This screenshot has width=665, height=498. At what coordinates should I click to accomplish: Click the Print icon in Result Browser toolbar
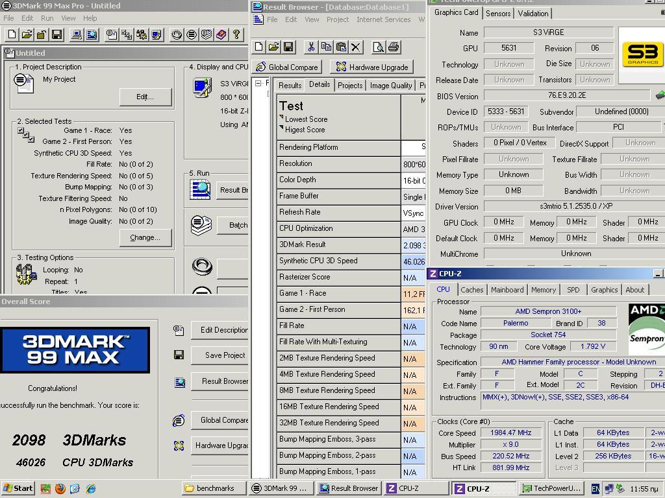coord(393,47)
